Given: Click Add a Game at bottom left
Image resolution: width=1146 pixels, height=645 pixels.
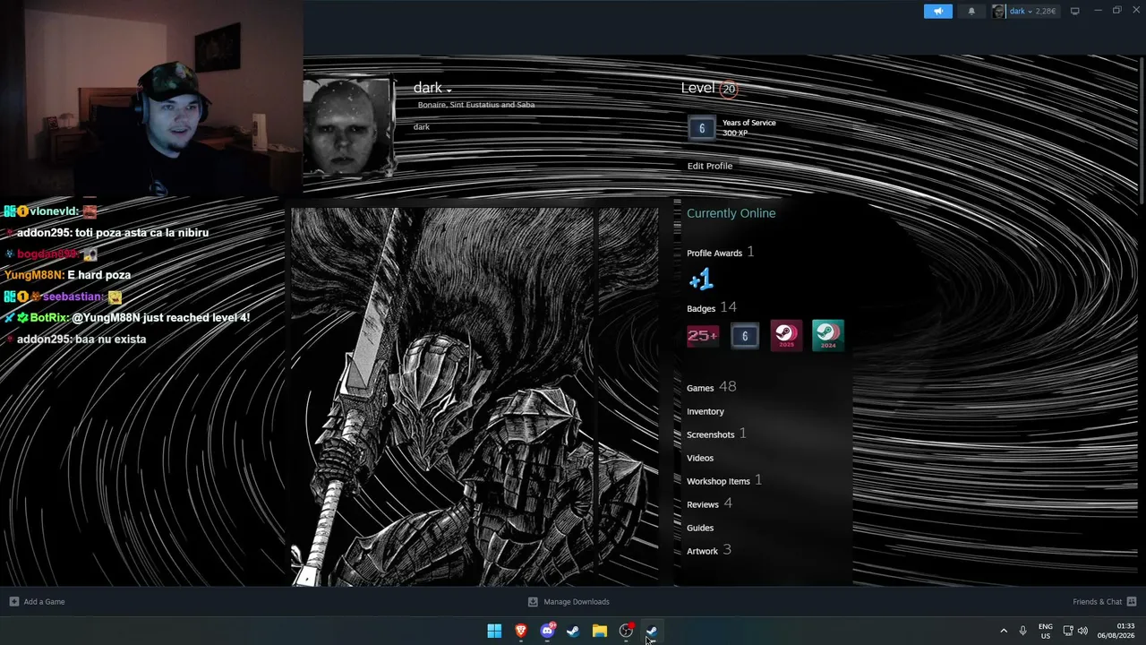Looking at the screenshot, I should point(38,602).
